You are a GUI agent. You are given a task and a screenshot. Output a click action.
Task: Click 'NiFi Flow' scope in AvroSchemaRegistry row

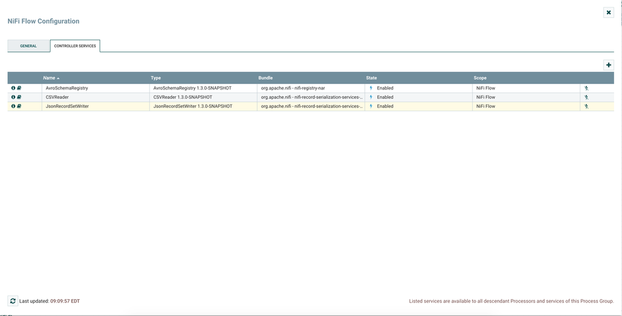(486, 88)
